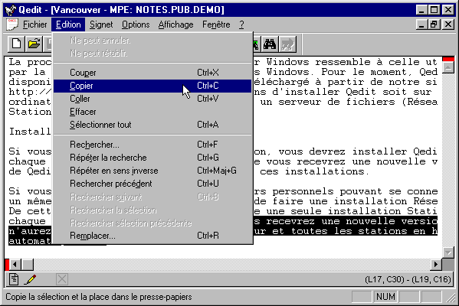Screen dimensions: 459x306
Task: Close the open Edition menu
Action: [68, 24]
